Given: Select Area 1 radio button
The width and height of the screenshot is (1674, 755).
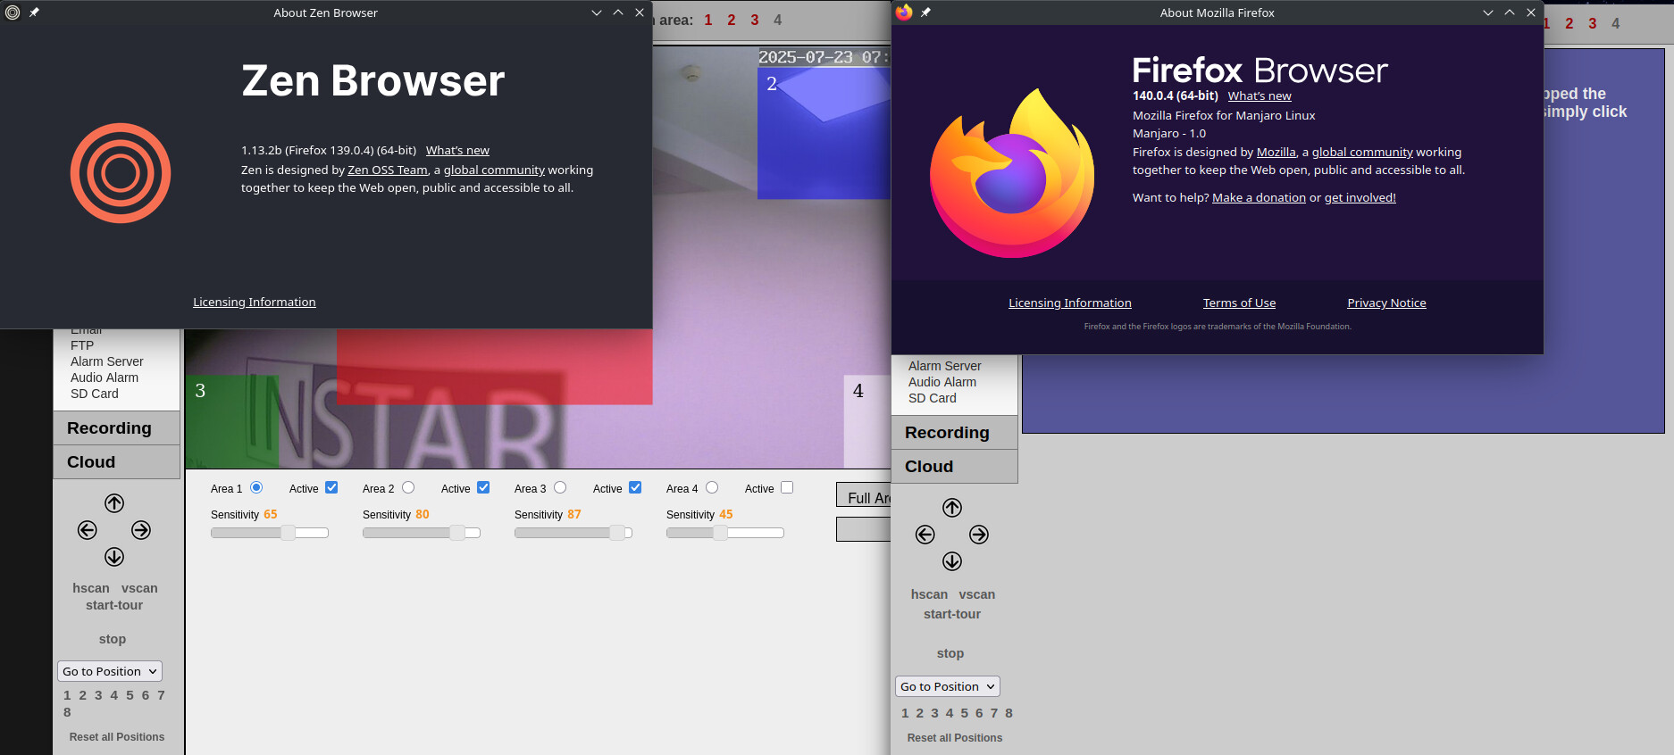Looking at the screenshot, I should (x=256, y=487).
